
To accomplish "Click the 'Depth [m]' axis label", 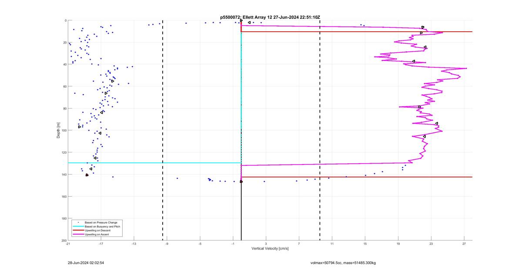I will click(58, 130).
